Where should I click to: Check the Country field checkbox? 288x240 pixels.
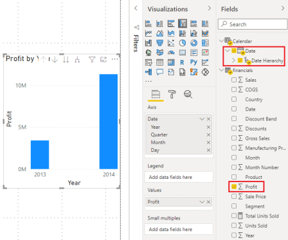click(234, 99)
